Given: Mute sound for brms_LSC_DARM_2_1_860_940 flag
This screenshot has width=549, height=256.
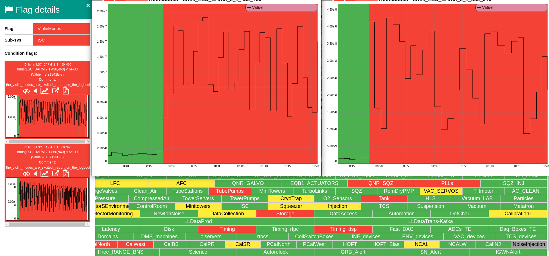Looking at the screenshot, I should 35,174.
